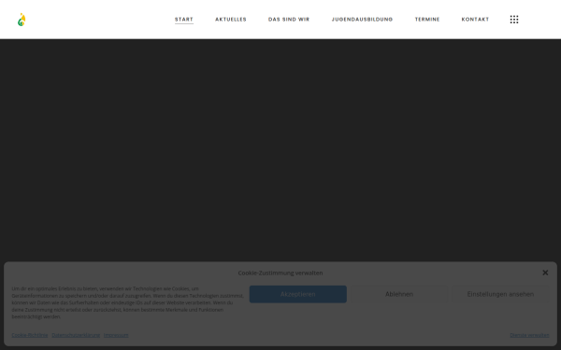This screenshot has height=350, width=561.
Task: View the TERMINE page
Action: (x=427, y=20)
